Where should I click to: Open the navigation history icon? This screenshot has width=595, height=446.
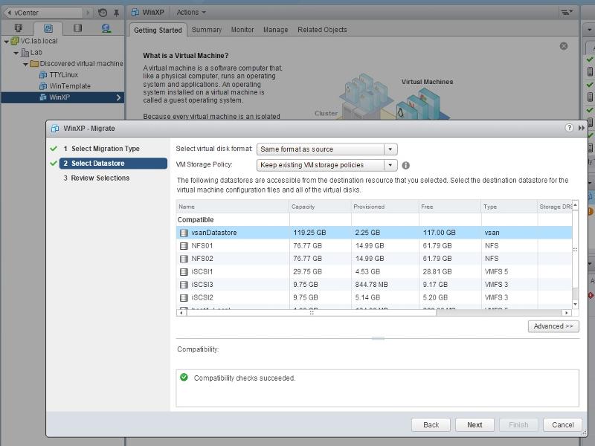103,13
